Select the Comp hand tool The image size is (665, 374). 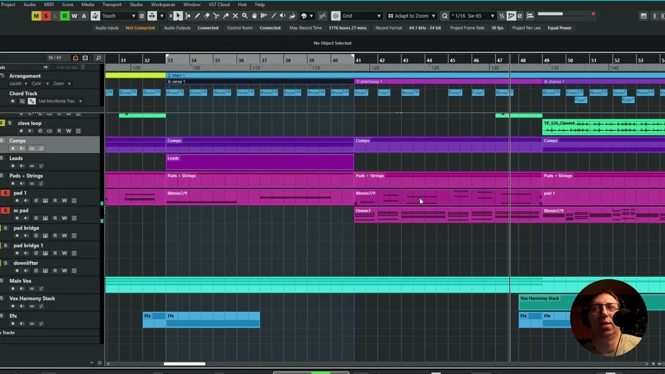254,16
